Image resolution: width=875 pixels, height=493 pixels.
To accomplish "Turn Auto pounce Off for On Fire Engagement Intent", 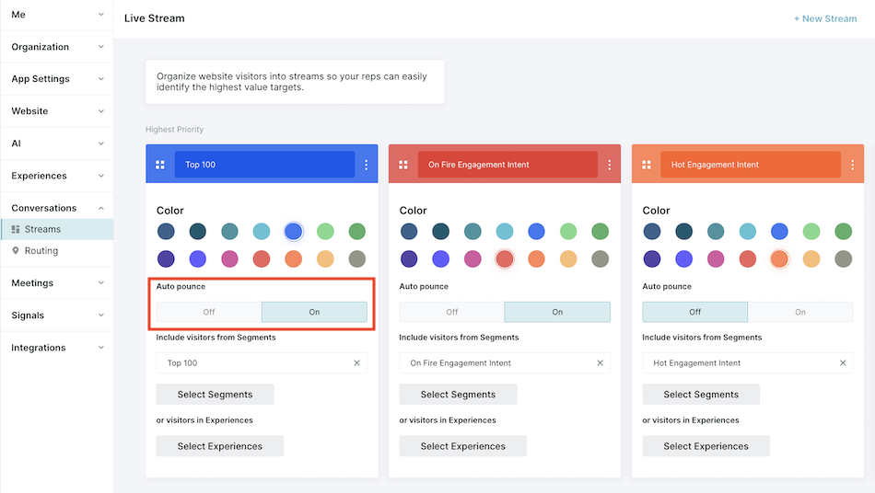I will point(452,312).
